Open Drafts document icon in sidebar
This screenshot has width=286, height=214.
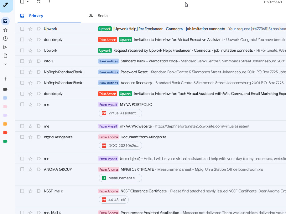(x=5, y=56)
